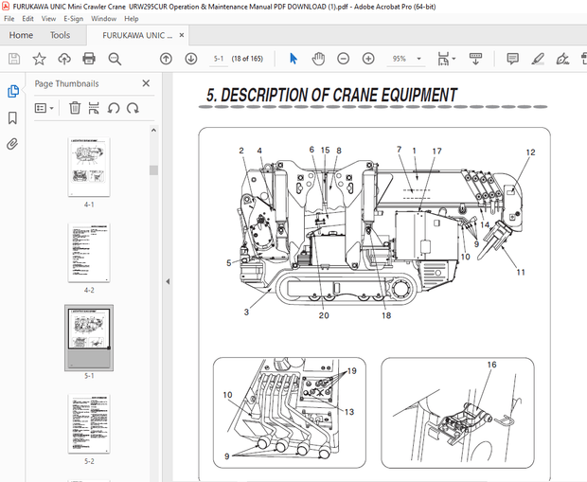
Task: Select the page 5-2 thumbnail
Action: coord(89,423)
